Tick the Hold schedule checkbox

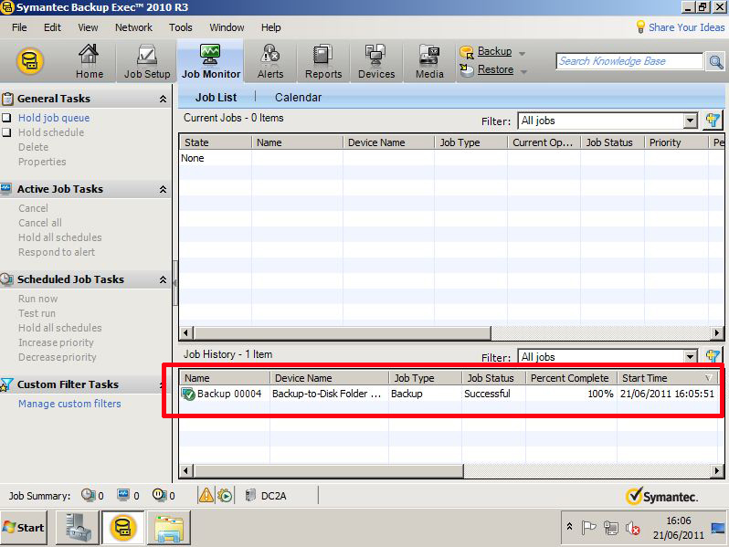7,132
